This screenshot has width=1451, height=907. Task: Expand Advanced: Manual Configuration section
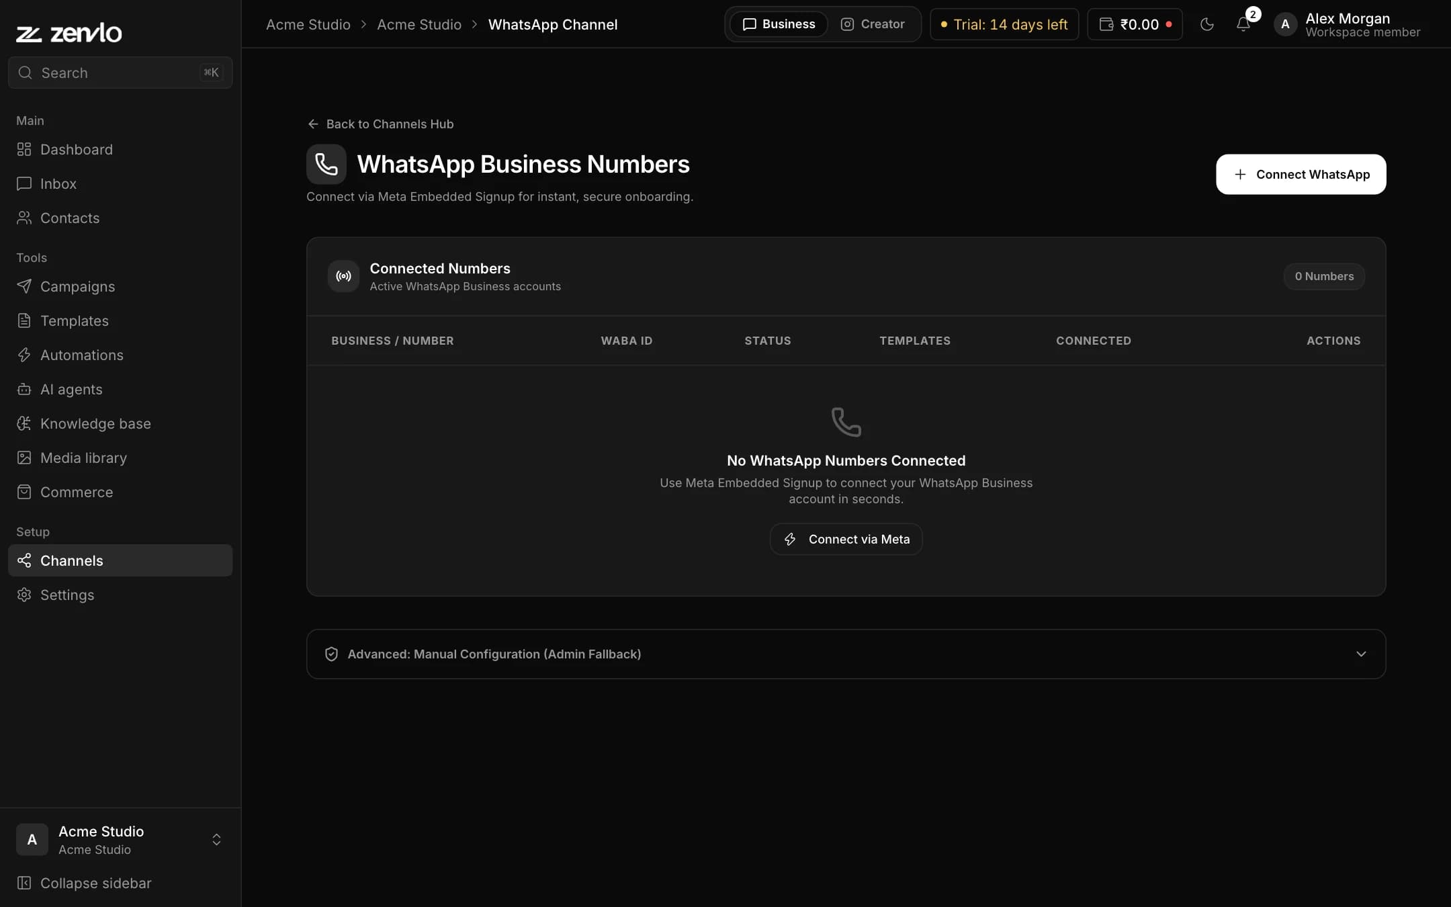click(x=846, y=654)
